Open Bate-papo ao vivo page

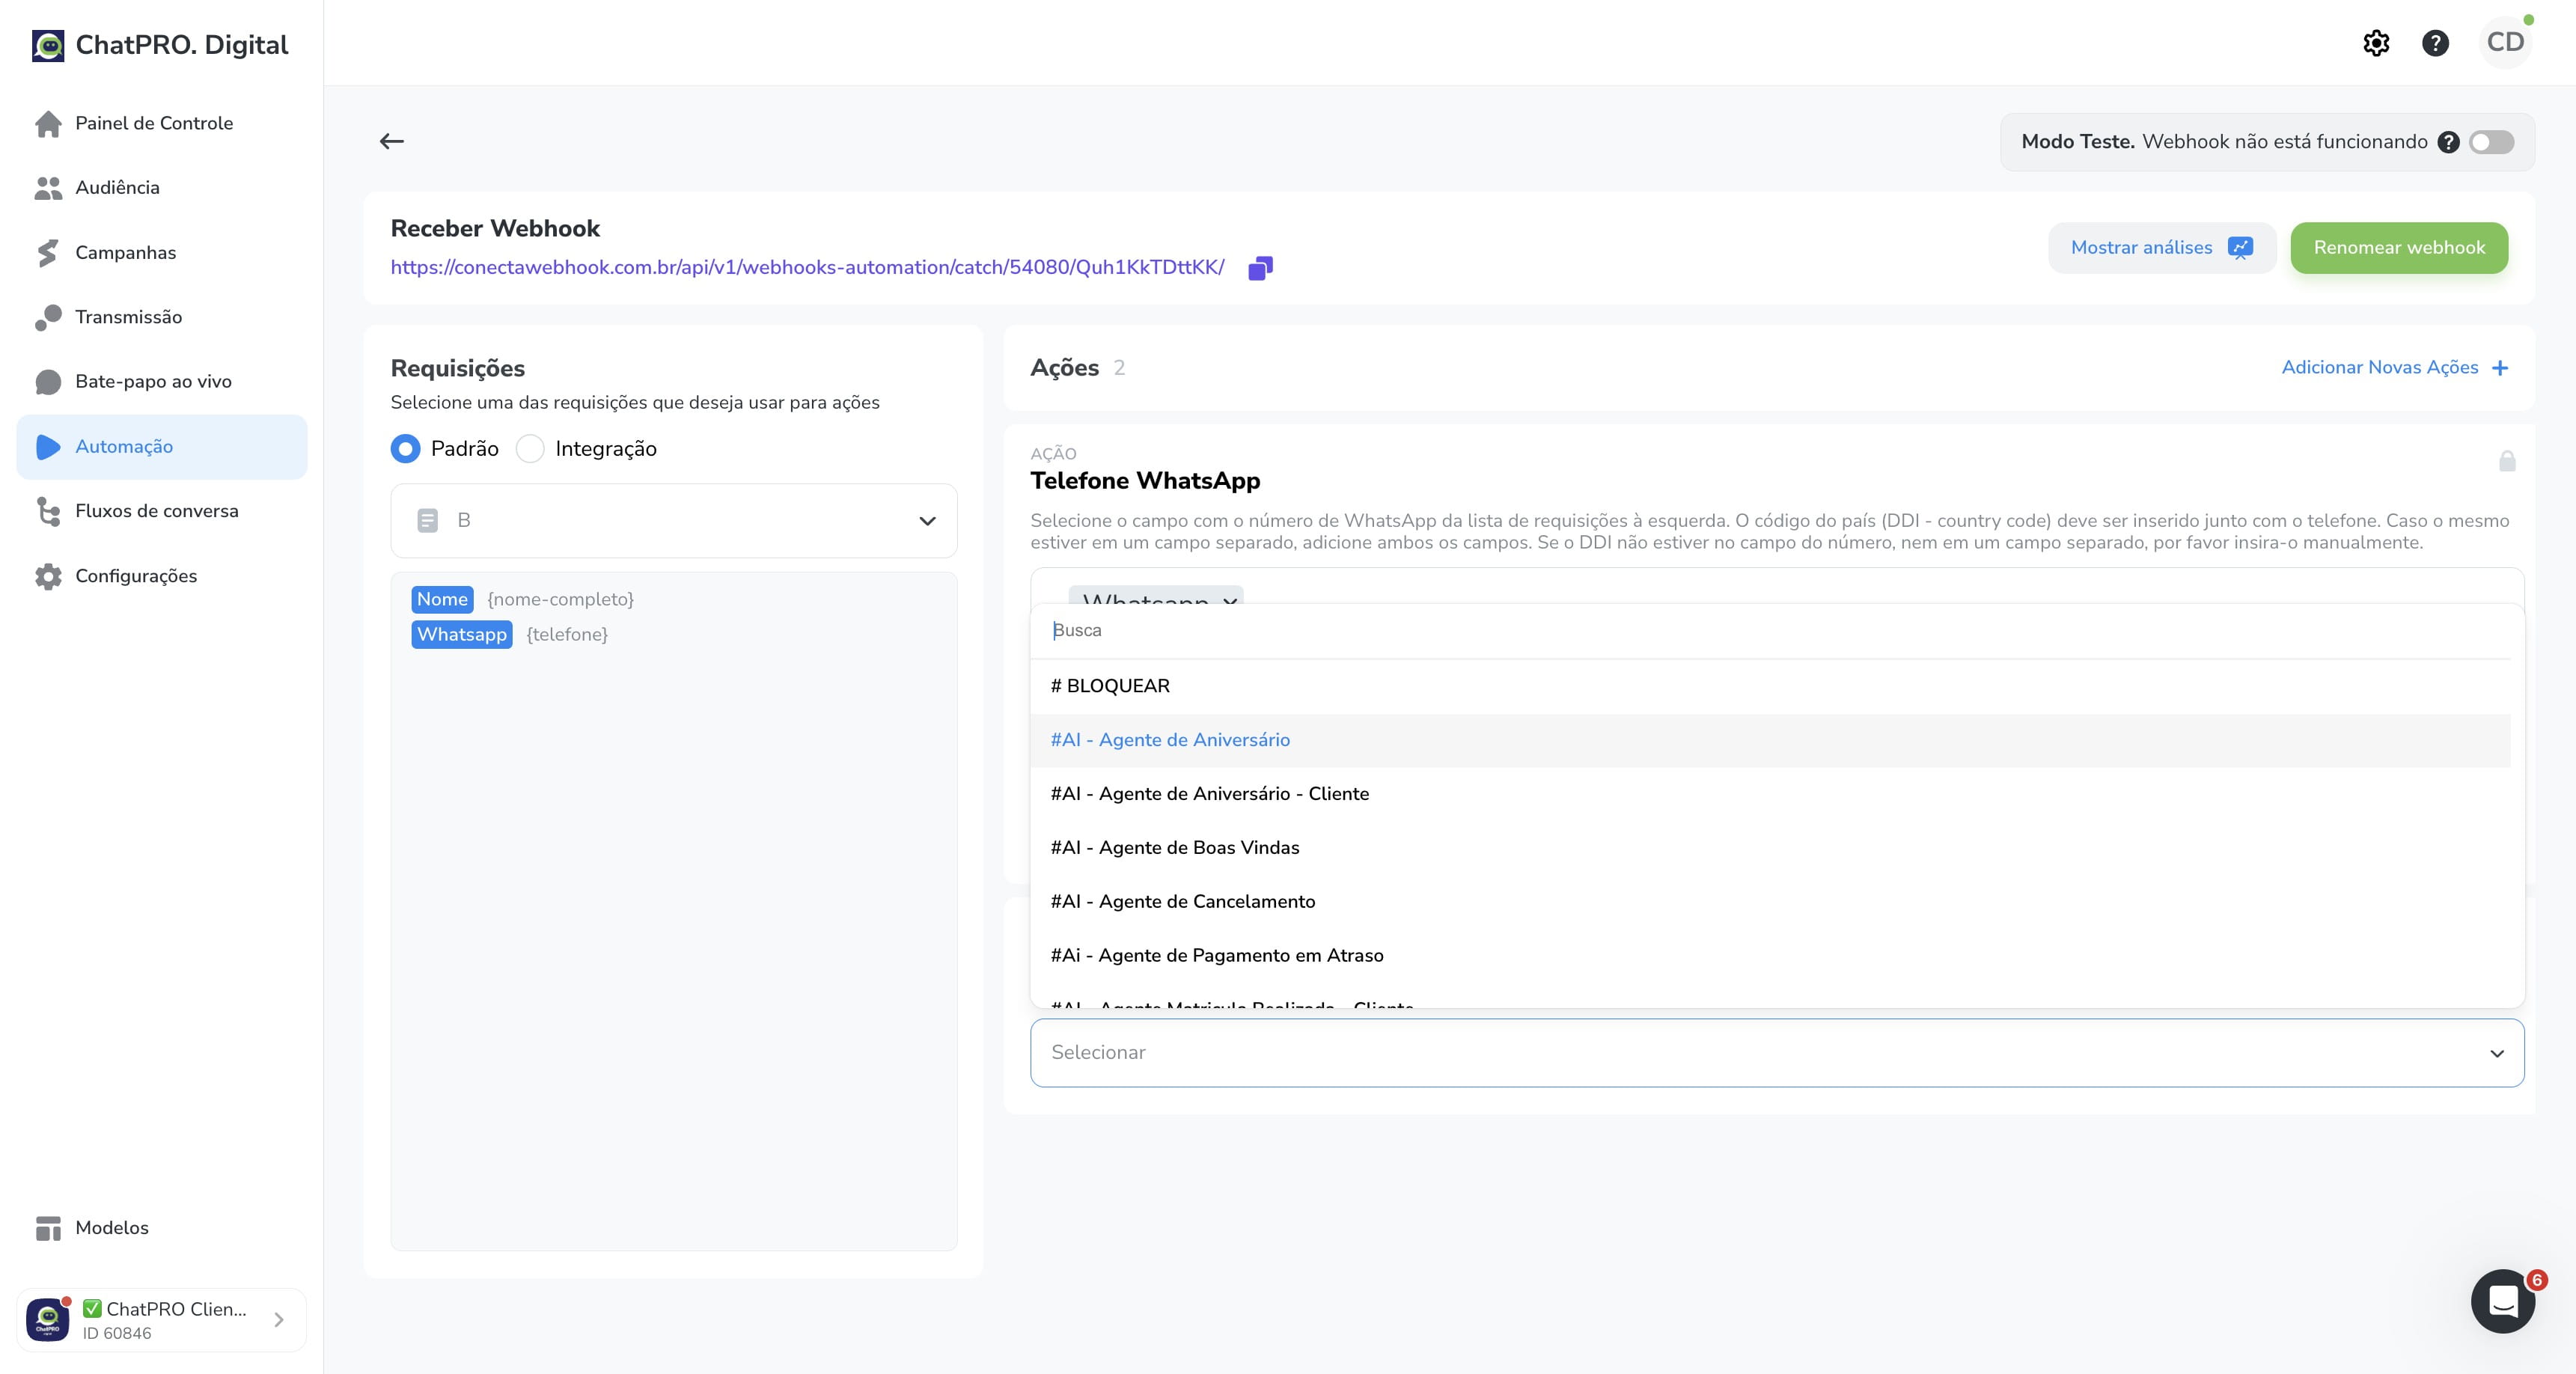(162, 382)
